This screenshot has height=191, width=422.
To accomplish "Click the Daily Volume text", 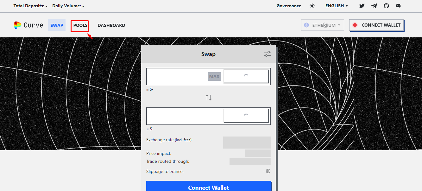I will click(68, 6).
